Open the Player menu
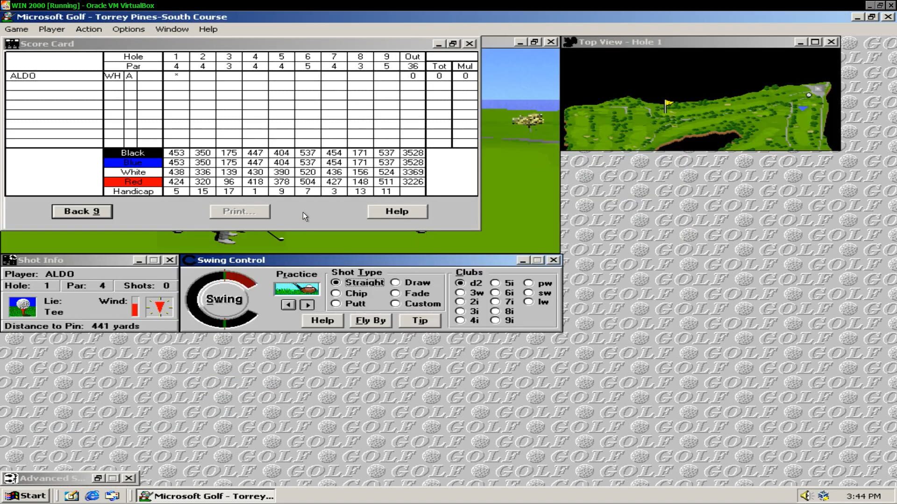This screenshot has width=897, height=504. [x=51, y=29]
